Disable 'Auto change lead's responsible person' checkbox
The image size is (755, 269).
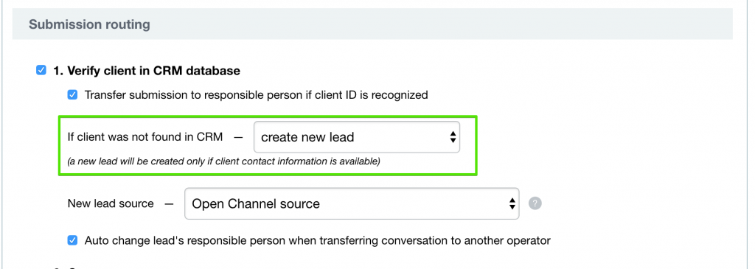pyautogui.click(x=72, y=240)
